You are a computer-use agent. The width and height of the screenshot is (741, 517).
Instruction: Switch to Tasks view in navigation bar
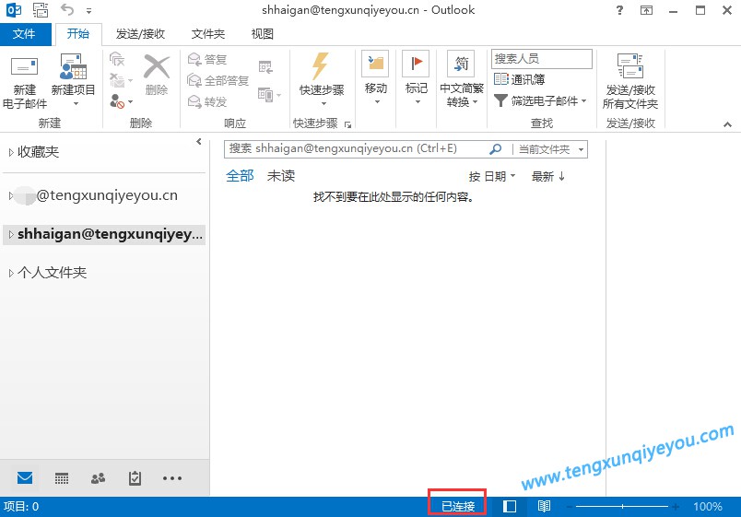coord(135,478)
